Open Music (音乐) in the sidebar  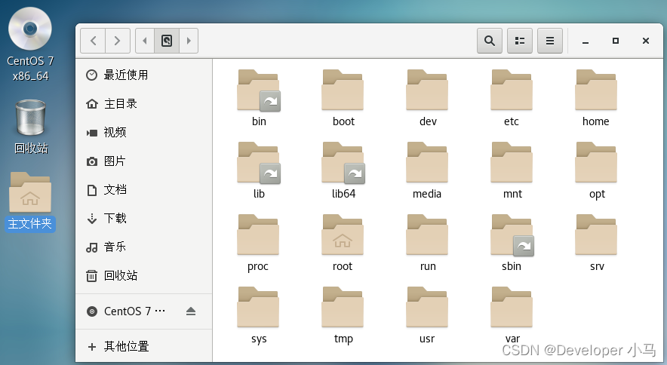click(x=144, y=247)
